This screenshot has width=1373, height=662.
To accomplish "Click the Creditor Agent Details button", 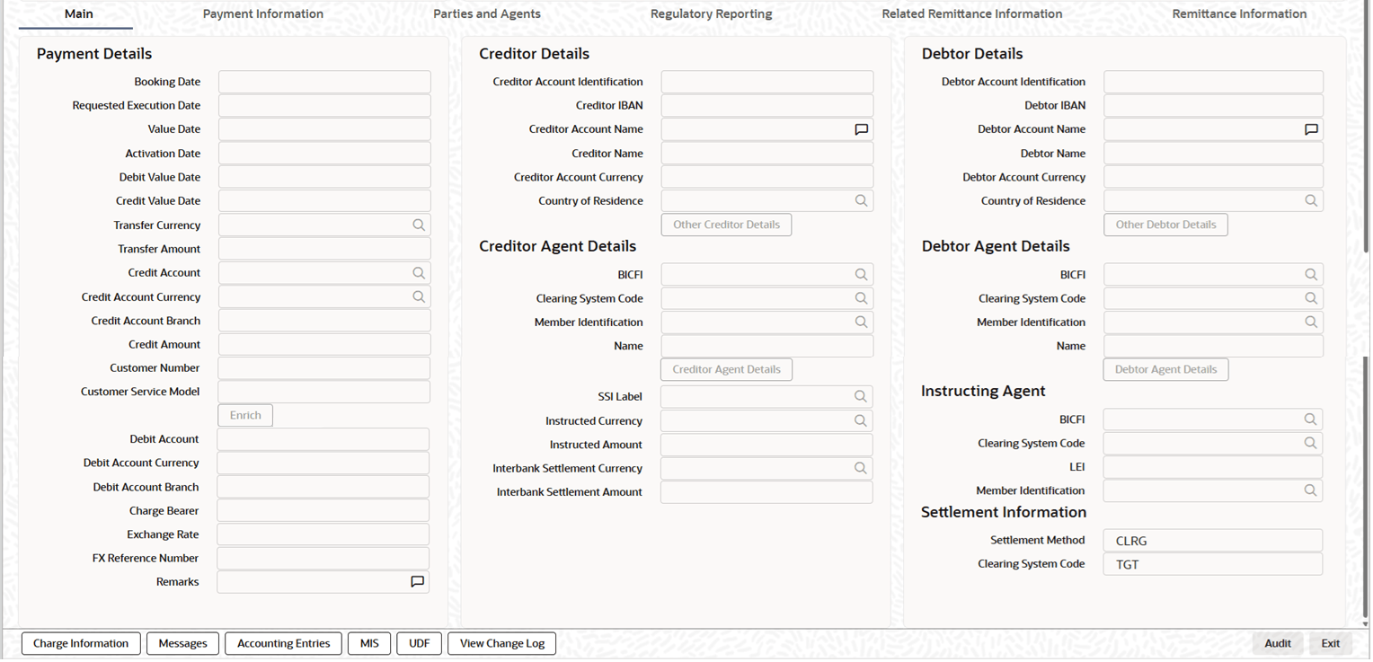I will 726,369.
